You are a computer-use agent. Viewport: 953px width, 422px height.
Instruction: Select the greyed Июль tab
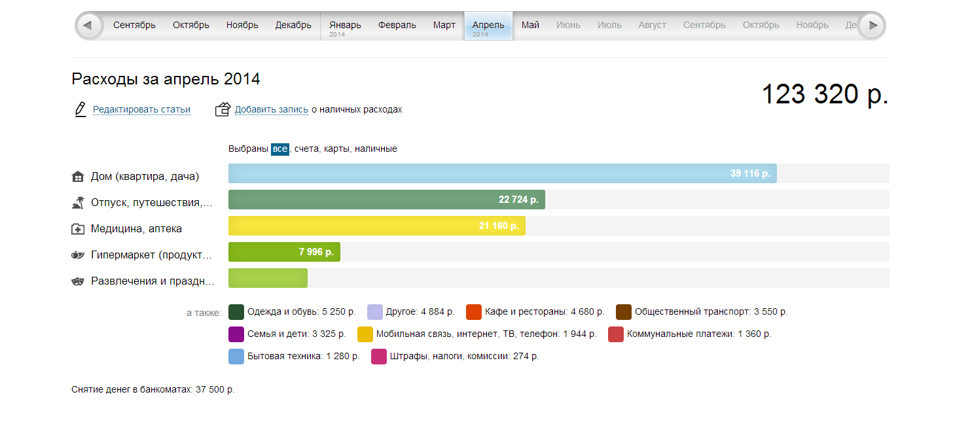(609, 26)
